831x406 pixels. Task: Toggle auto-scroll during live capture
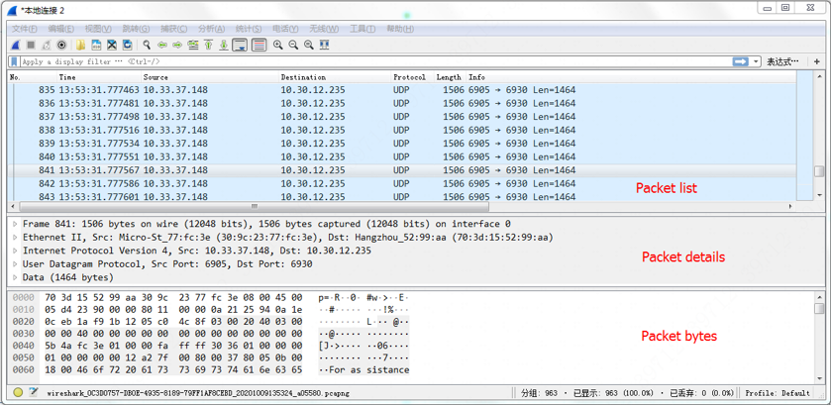pyautogui.click(x=240, y=45)
